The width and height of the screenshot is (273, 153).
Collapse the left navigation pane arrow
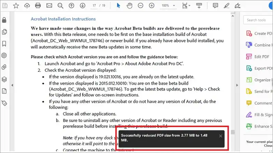(x=12, y=85)
